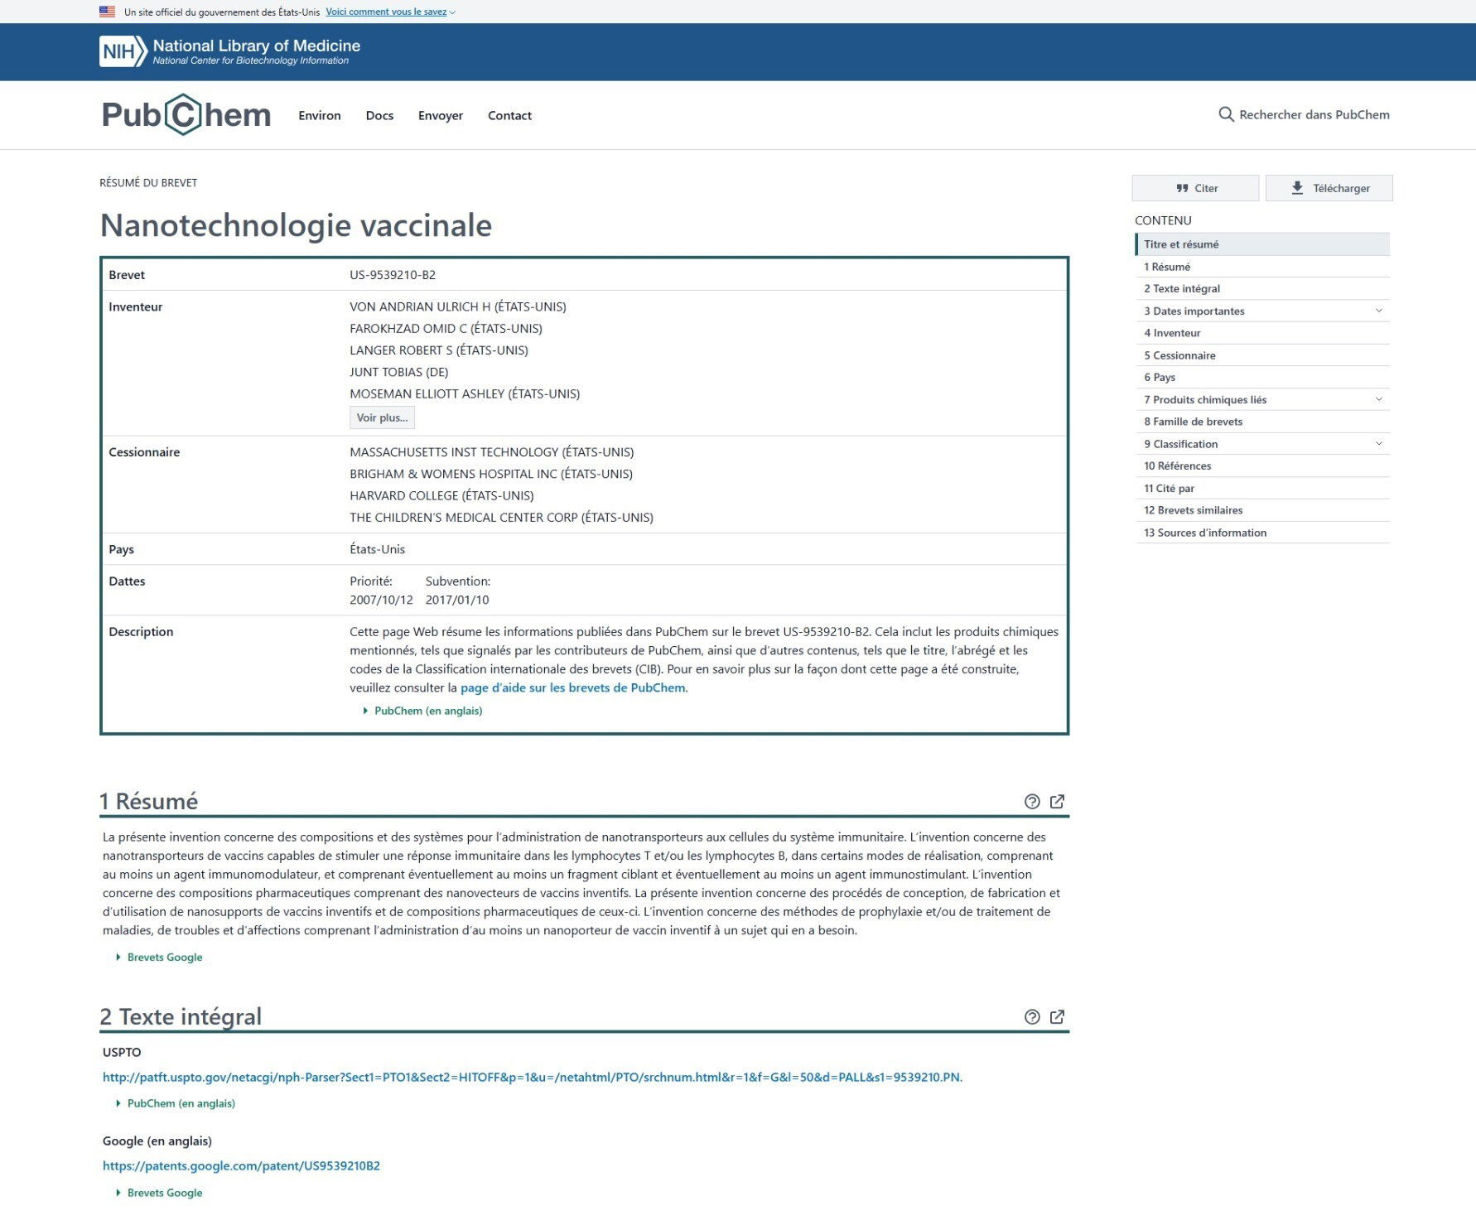Expand PubChem source under USPTO link

[176, 1103]
